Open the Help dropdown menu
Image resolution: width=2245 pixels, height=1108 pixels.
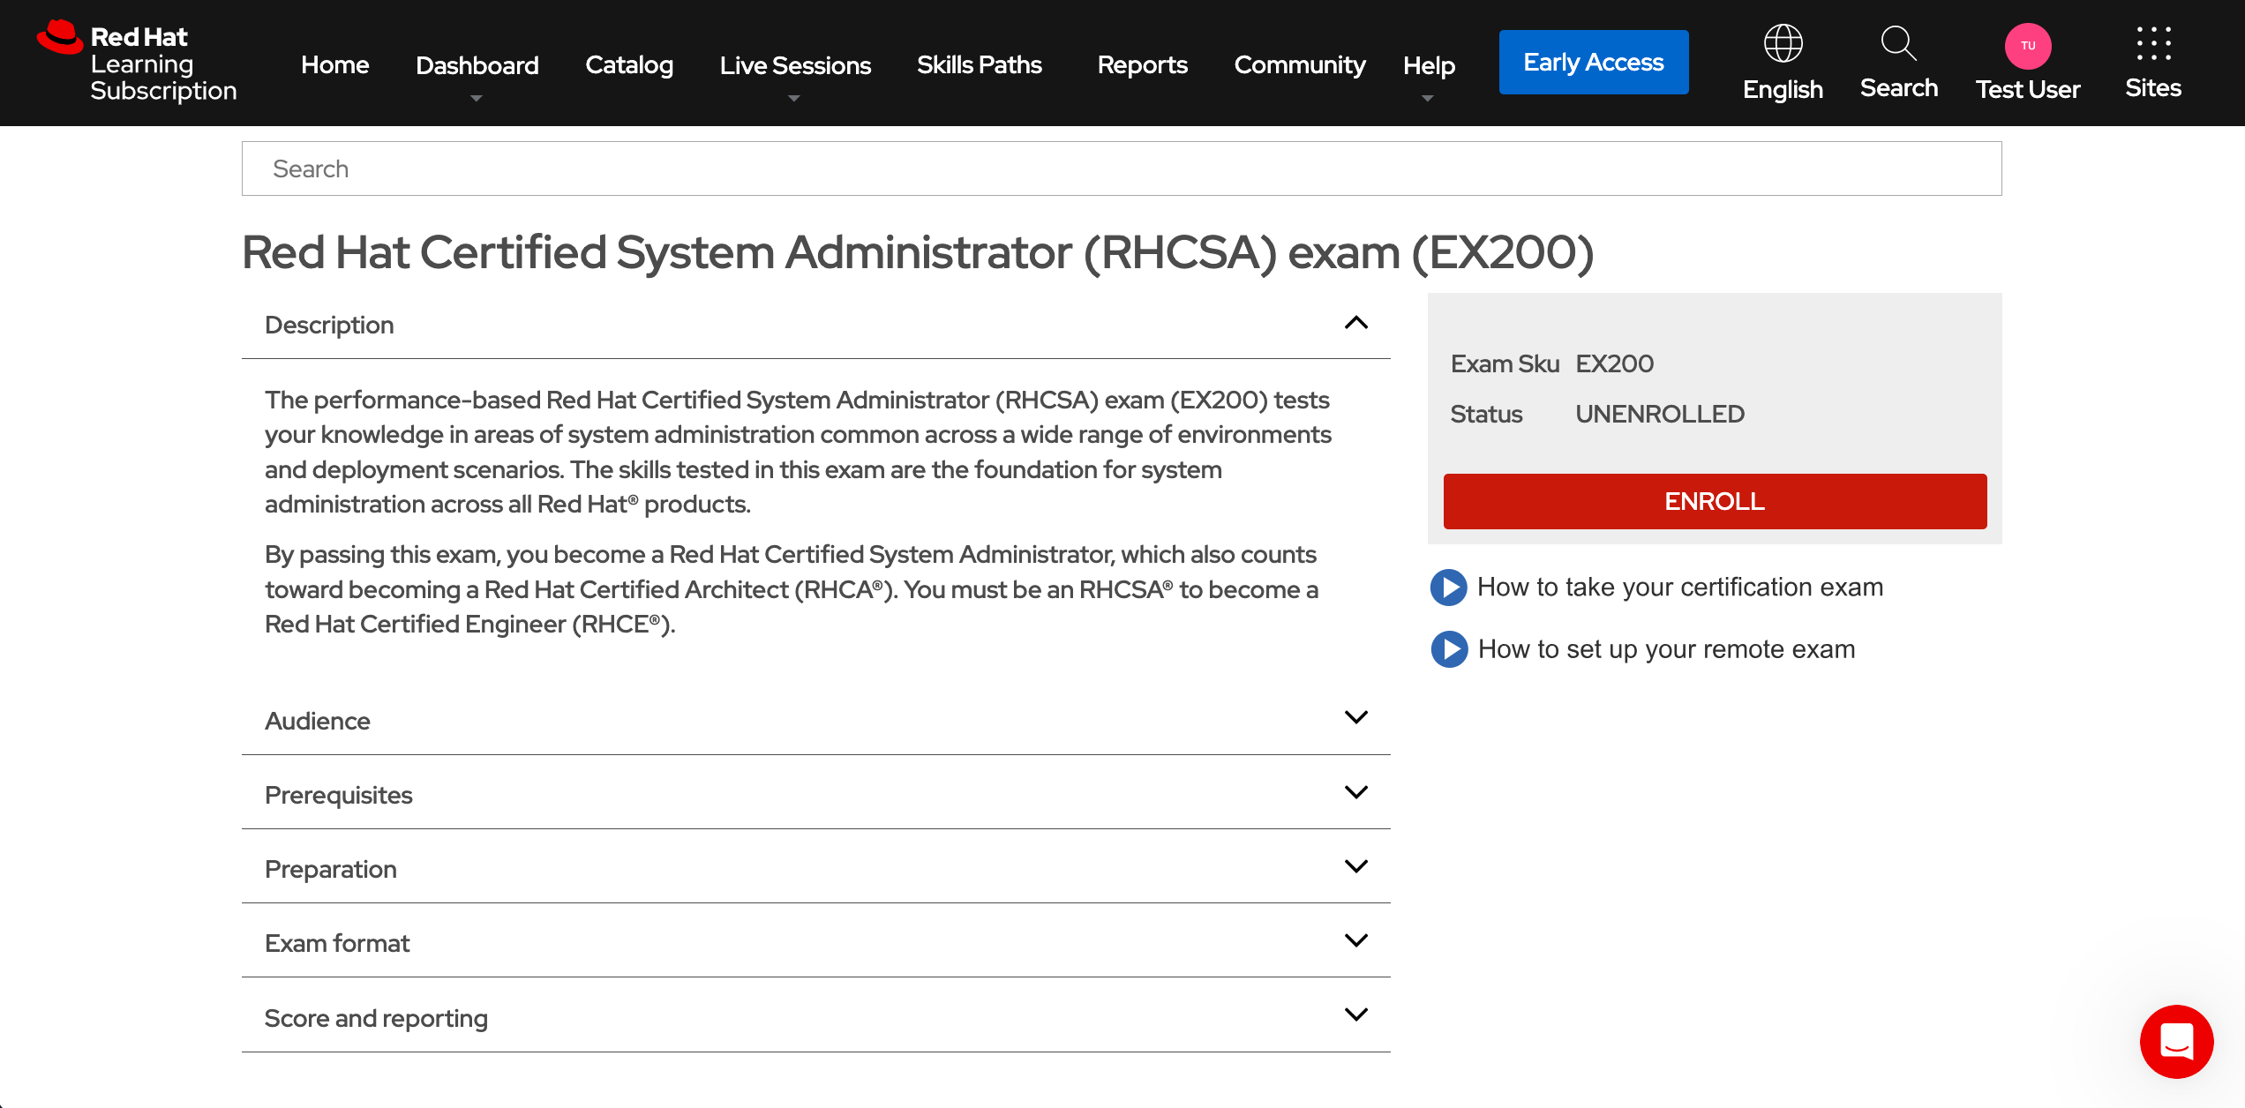click(1428, 64)
